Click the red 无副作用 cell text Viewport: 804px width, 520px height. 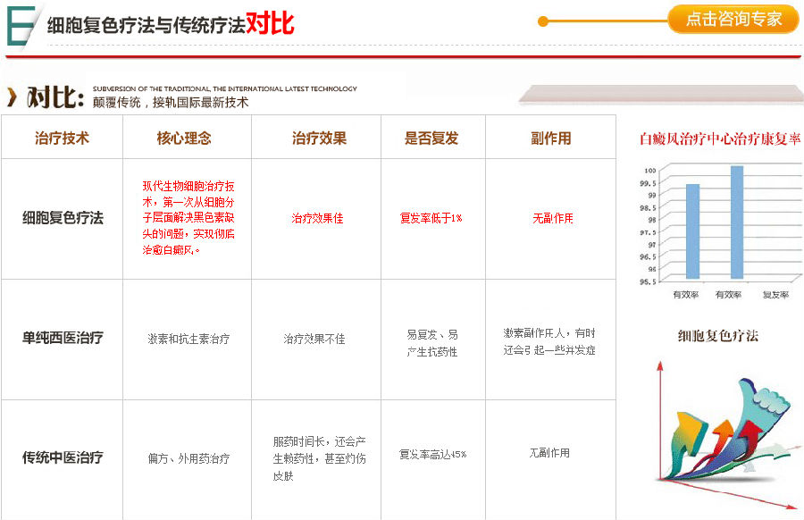coord(553,218)
